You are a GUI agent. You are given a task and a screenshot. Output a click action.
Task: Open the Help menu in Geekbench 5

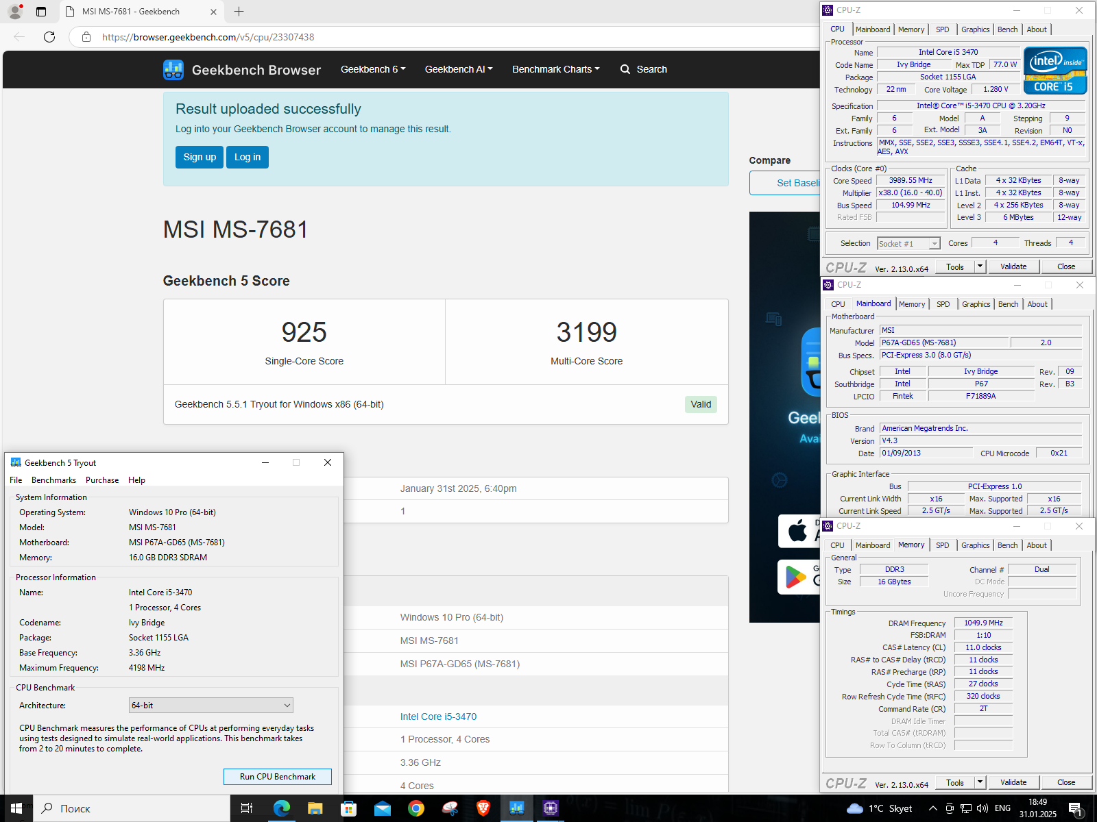pyautogui.click(x=136, y=480)
